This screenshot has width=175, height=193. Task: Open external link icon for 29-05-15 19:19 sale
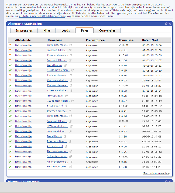pyautogui.click(x=73, y=70)
